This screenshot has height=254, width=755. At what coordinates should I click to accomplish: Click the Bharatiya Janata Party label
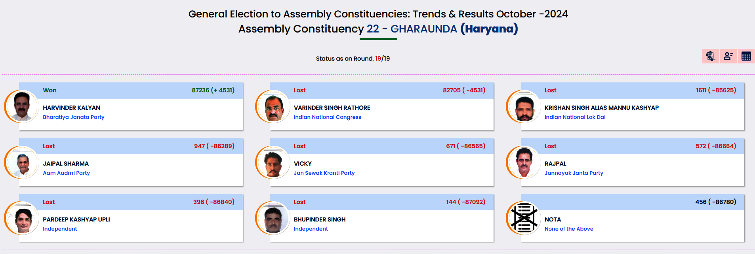click(74, 117)
